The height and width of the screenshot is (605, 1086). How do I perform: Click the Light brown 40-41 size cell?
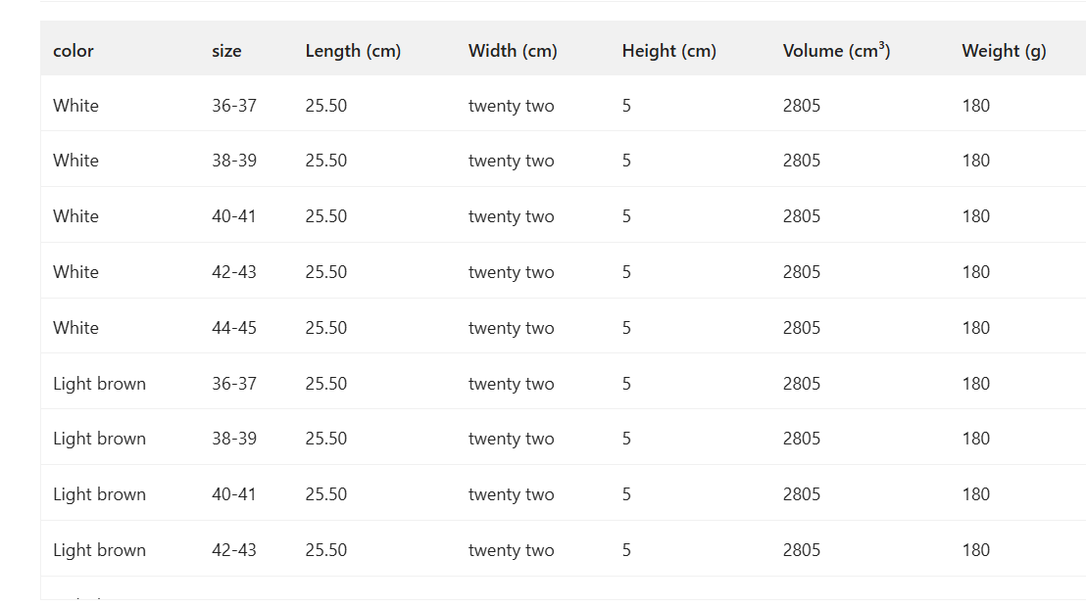[234, 494]
